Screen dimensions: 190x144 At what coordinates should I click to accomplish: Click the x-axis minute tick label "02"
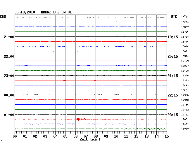click(35, 136)
